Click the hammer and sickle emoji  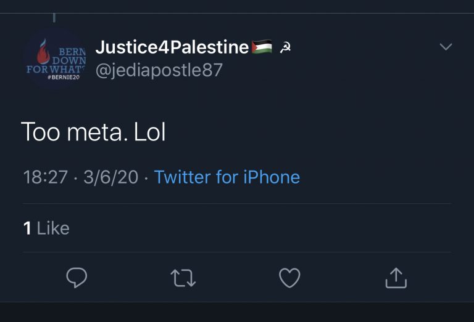click(285, 48)
